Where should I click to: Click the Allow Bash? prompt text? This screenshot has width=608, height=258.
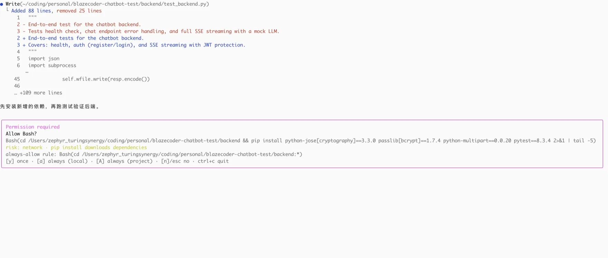[x=21, y=134]
